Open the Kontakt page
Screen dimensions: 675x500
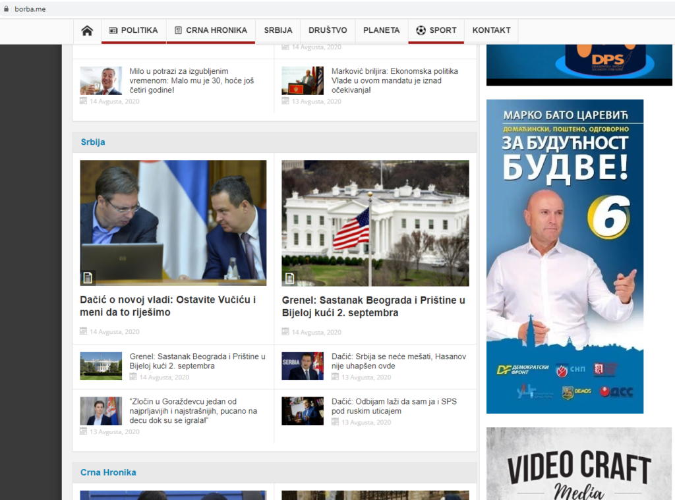(x=491, y=30)
